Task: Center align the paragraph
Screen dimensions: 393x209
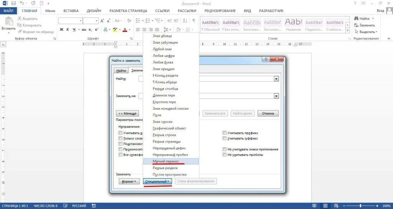Action: coord(144,30)
